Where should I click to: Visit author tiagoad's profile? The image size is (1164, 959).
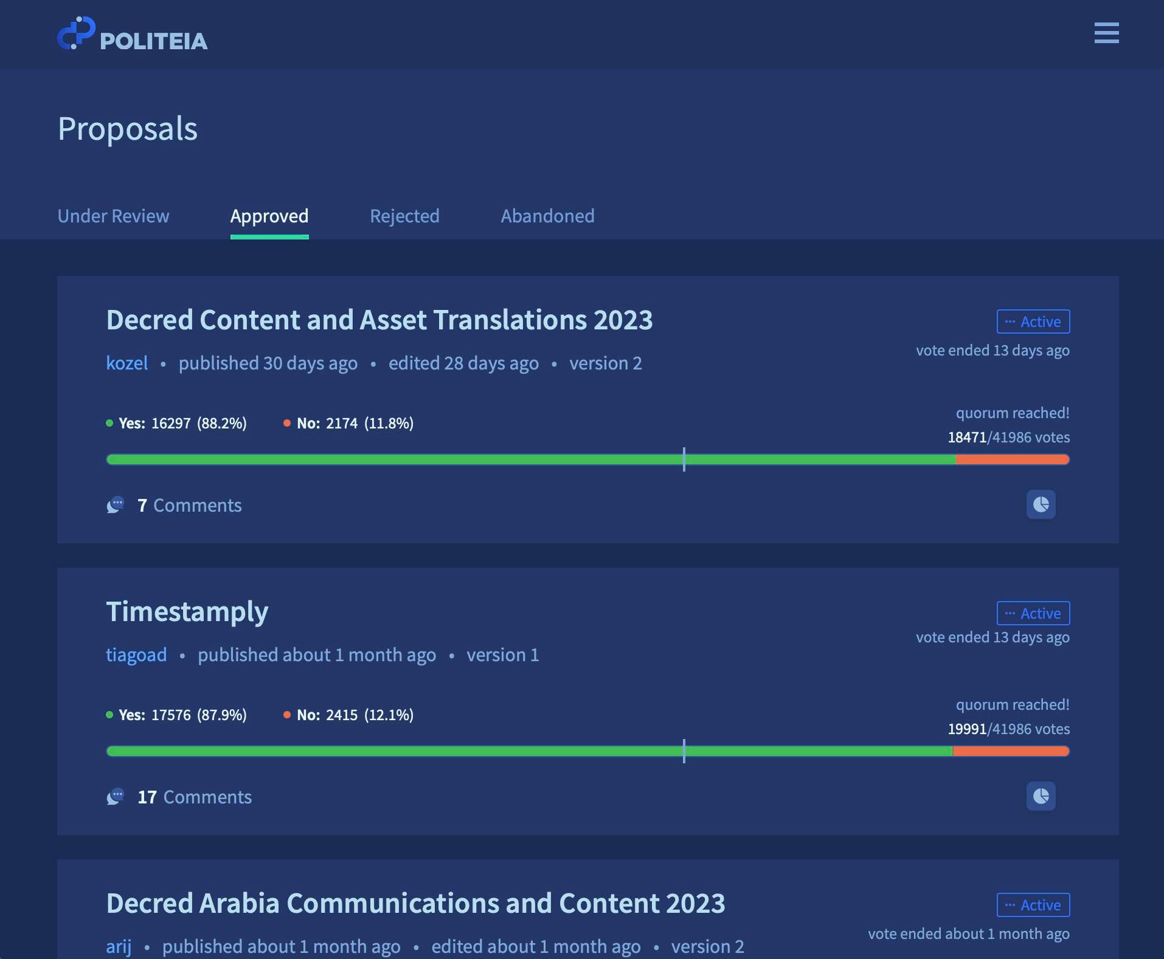[136, 655]
